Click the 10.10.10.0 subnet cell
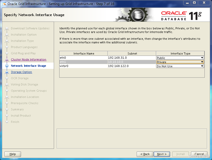 [132, 62]
